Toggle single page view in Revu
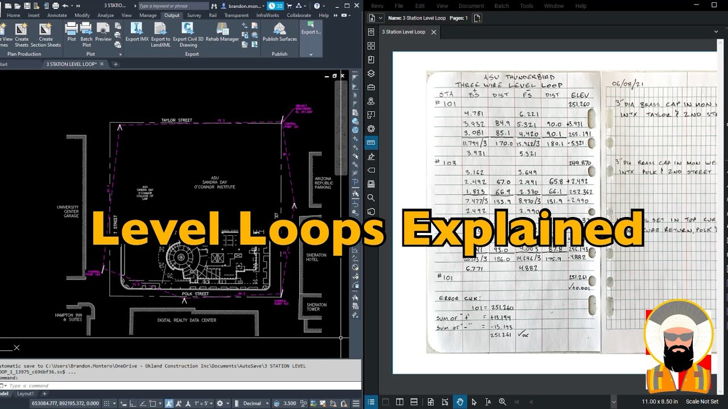728x409 pixels. [386, 402]
